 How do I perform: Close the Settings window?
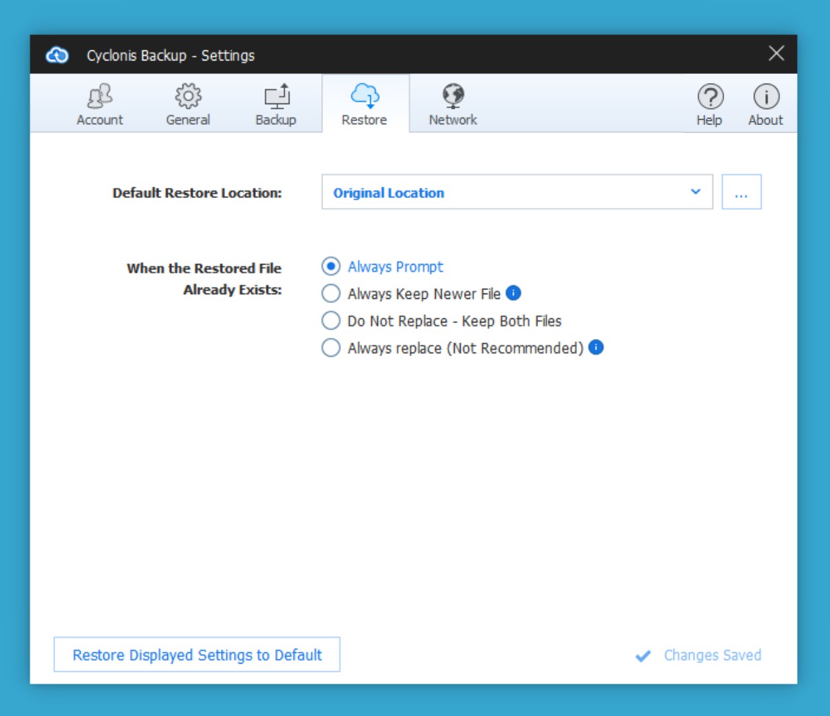tap(776, 54)
